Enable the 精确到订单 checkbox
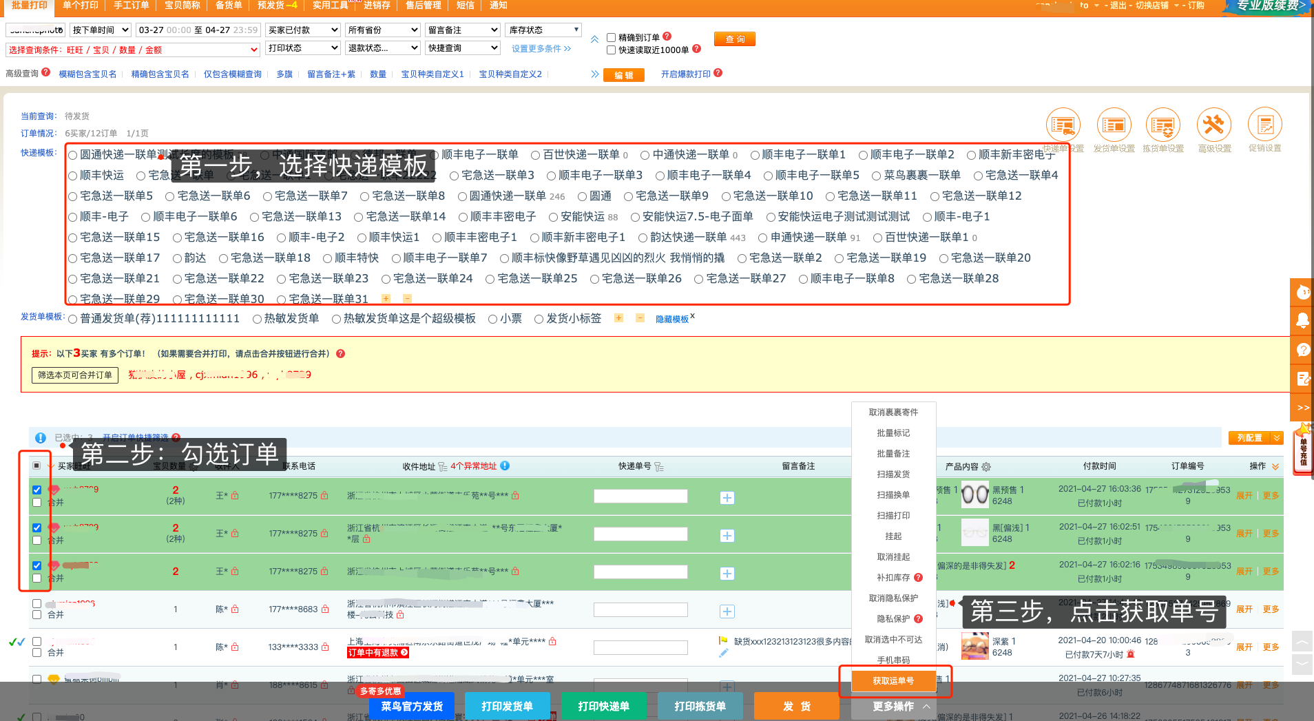Screen dimensions: 1314x721 (611, 38)
